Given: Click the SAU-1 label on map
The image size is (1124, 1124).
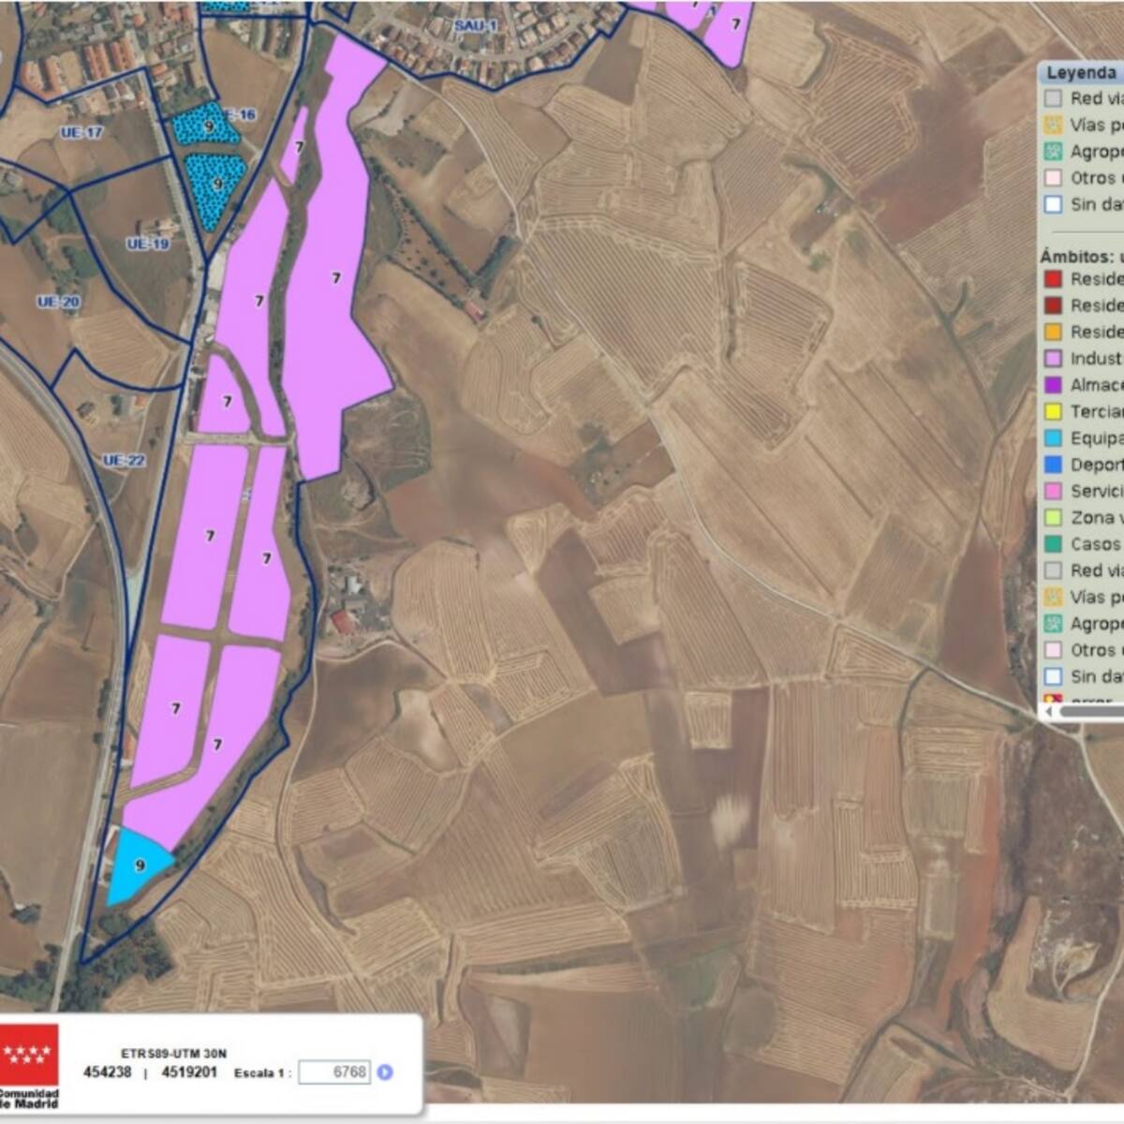Looking at the screenshot, I should pos(475,26).
